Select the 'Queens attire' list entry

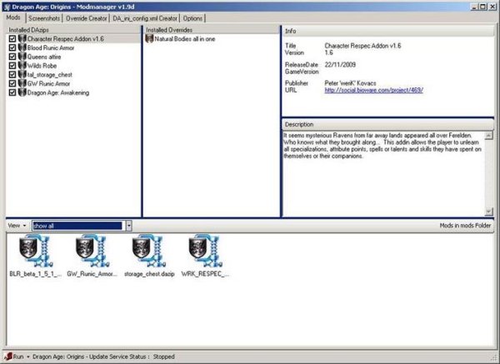point(44,57)
